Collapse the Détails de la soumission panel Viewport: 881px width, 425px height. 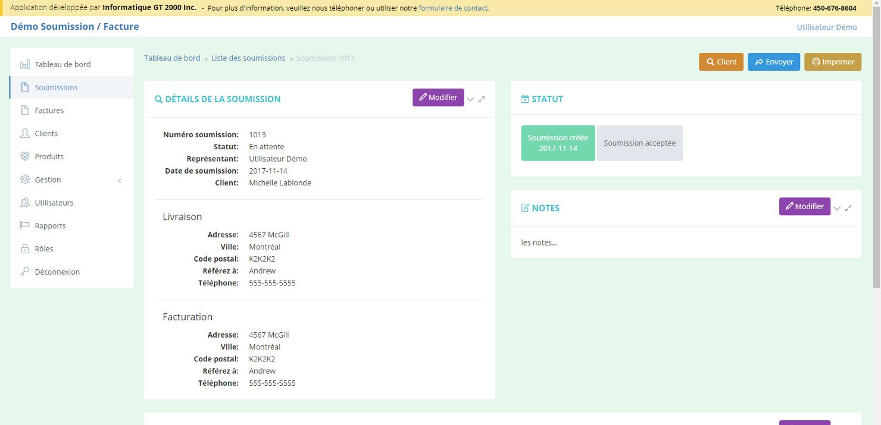[470, 99]
